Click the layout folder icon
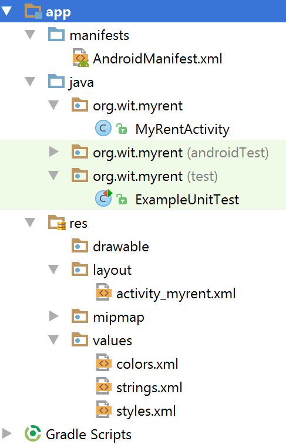The height and width of the screenshot is (448, 286). pos(80,269)
